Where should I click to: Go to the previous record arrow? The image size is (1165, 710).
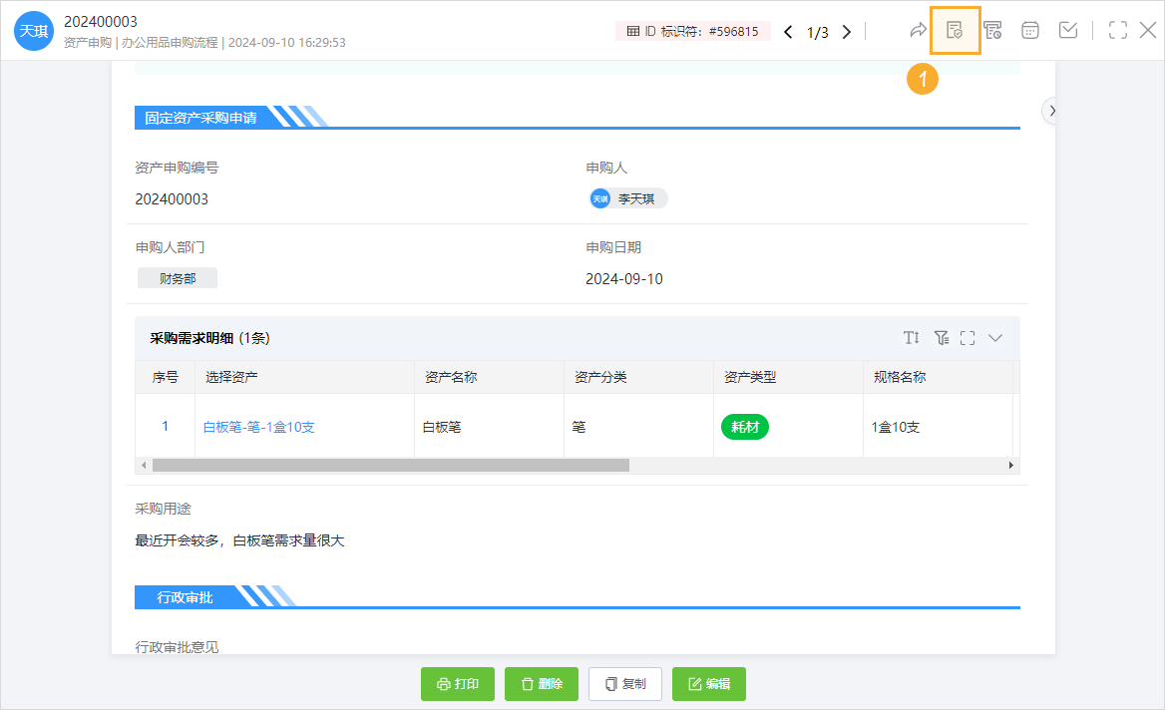pos(788,32)
